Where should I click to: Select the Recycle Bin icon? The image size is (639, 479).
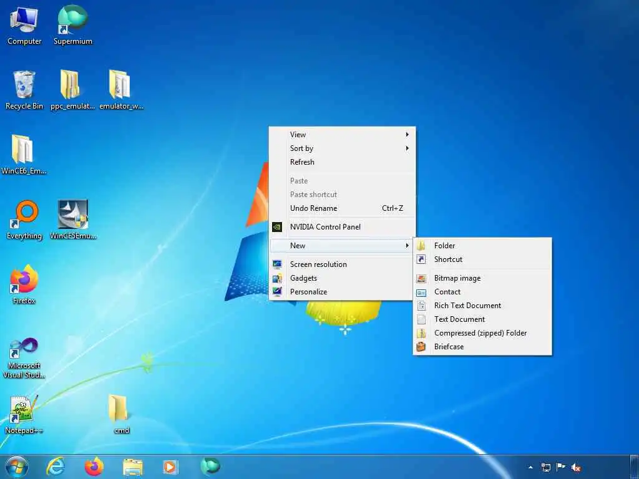coord(24,90)
